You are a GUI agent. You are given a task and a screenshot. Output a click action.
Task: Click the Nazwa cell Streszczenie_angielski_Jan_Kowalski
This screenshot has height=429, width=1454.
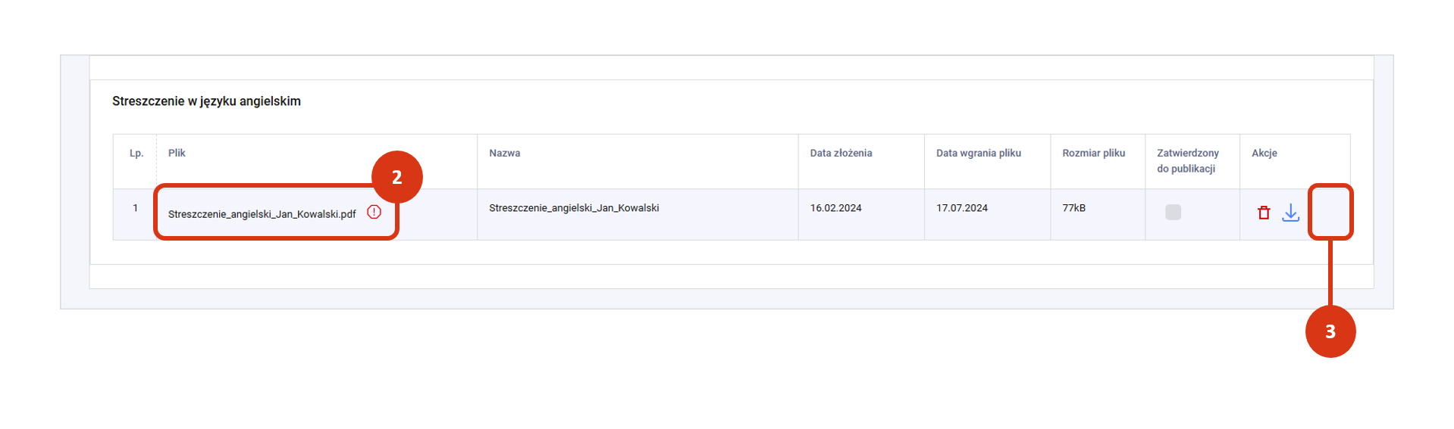pyautogui.click(x=573, y=208)
